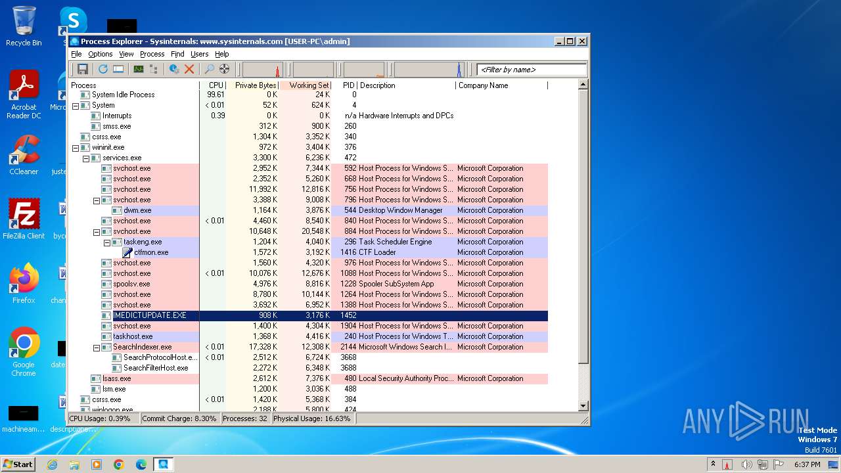841x473 pixels.
Task: Sort by the Process column header
Action: (x=134, y=85)
